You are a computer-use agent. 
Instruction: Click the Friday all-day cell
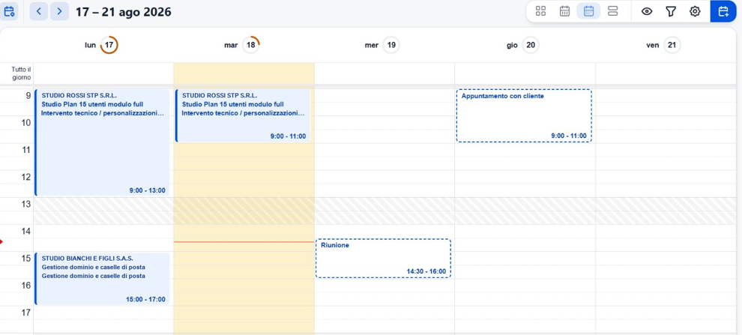pyautogui.click(x=666, y=73)
